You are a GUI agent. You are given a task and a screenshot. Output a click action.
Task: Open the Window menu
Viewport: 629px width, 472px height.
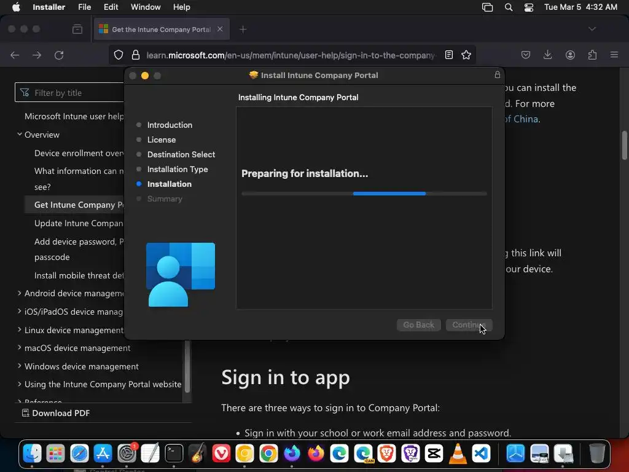pyautogui.click(x=146, y=7)
